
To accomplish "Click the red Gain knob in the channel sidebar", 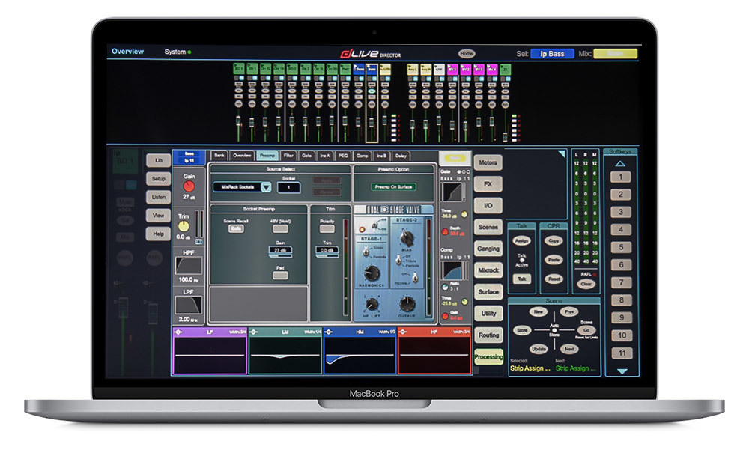I will (189, 186).
